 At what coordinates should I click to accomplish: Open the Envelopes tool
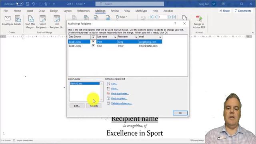(x=8, y=20)
